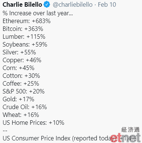Click the blue verified badge icon
Screen dimensions: 142x143
click(x=47, y=4)
